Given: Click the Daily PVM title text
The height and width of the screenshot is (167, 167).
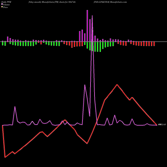Looking at the screenshot, I should tap(6, 2).
